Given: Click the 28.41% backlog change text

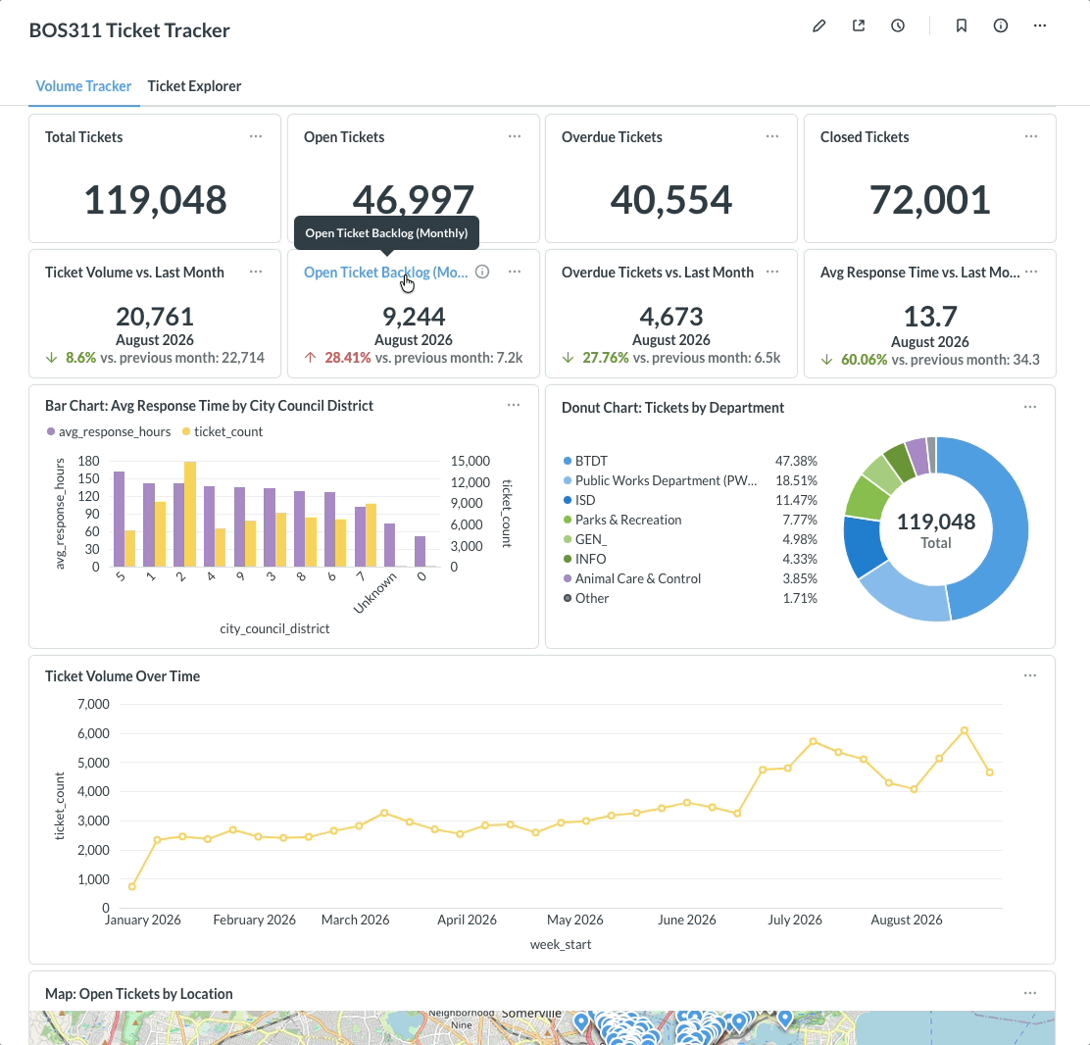Looking at the screenshot, I should tap(348, 358).
